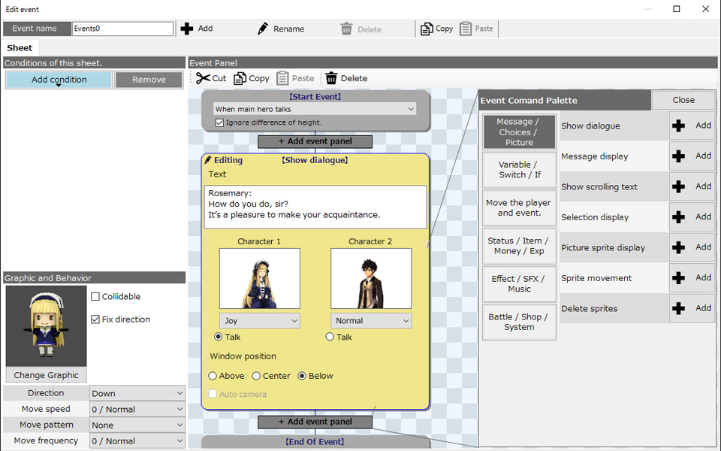This screenshot has height=451, width=721.
Task: Enable the Collidable checkbox
Action: click(x=95, y=297)
